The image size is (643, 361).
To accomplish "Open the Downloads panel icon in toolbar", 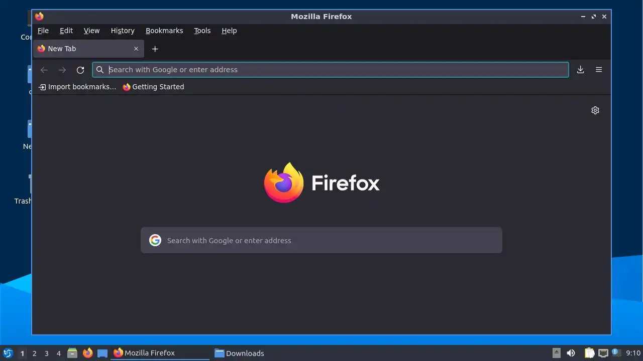I will [580, 70].
